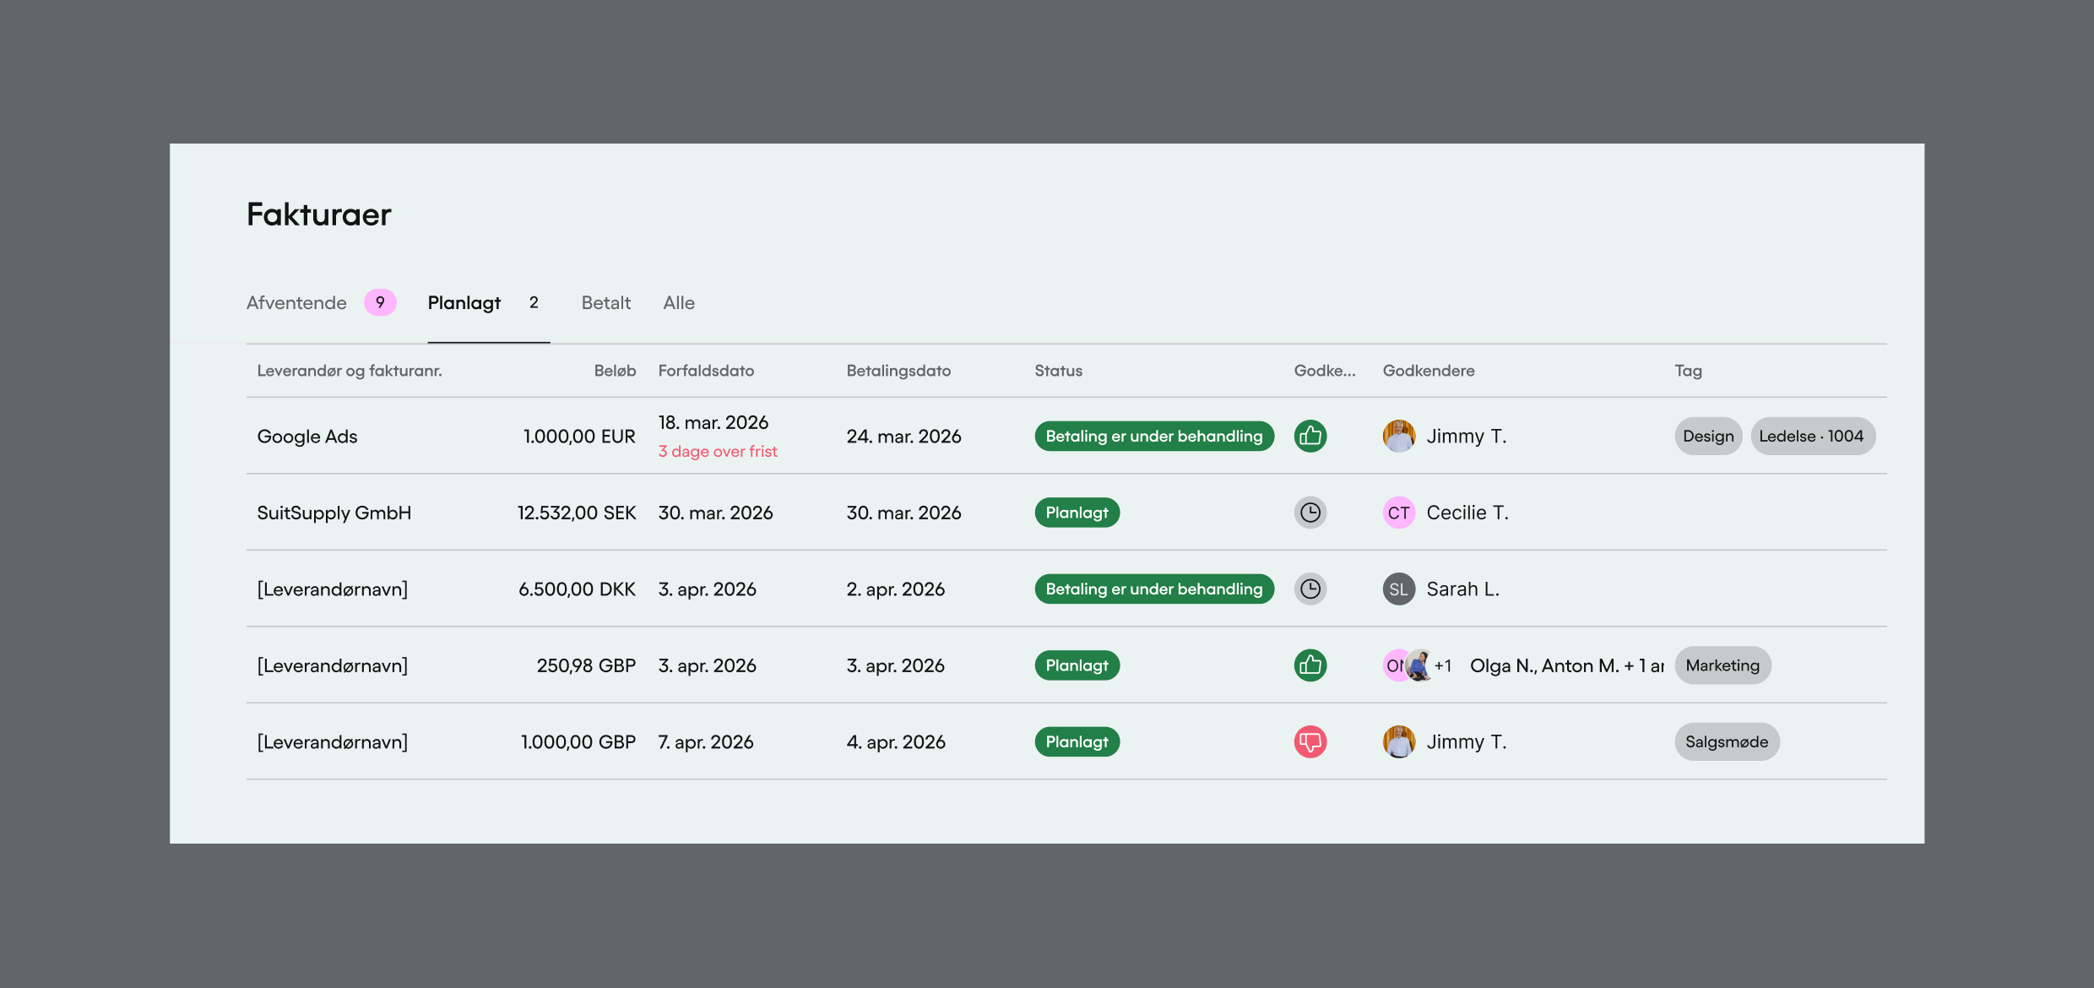
Task: Click Planlagt status badge in SuitSupply row
Action: click(1077, 513)
